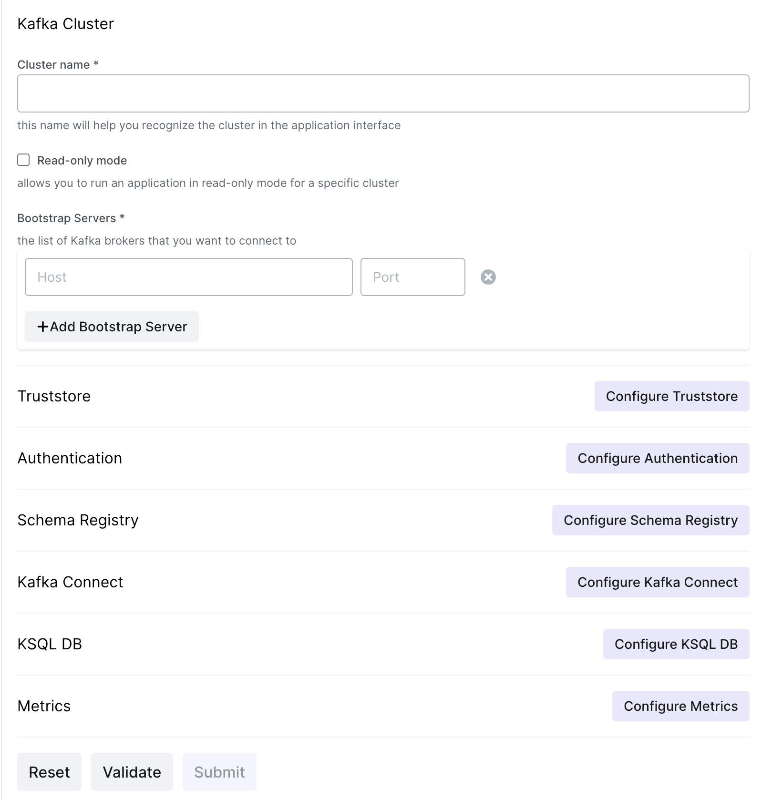The width and height of the screenshot is (762, 800).
Task: Focus the Port input field
Action: click(412, 277)
